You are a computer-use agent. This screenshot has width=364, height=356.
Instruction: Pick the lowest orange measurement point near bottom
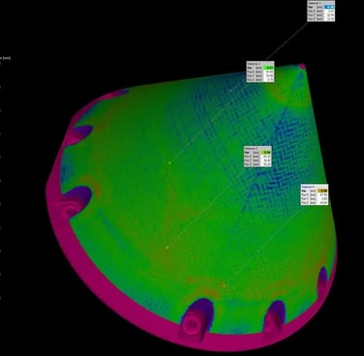[223, 286]
